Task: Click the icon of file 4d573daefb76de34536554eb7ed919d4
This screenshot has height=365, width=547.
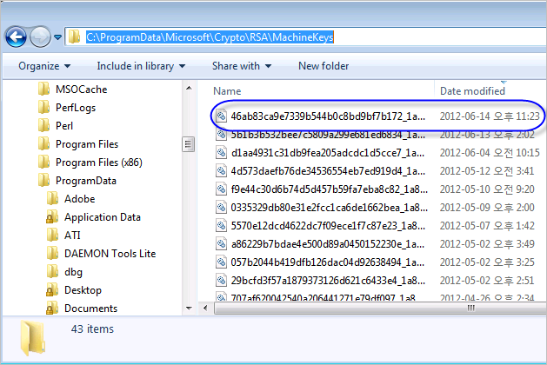Action: click(221, 171)
